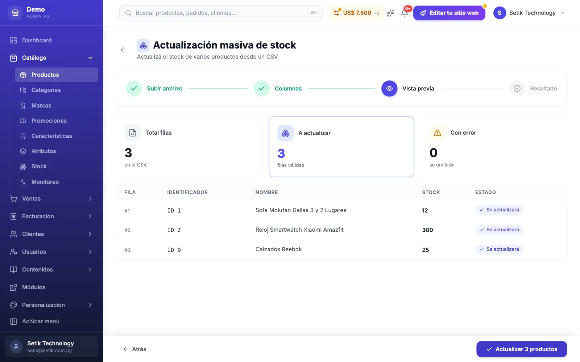Click the Con error warning triangle icon
The image size is (580, 362).
[438, 133]
